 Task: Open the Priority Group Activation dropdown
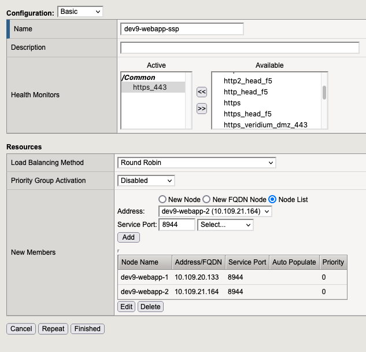click(x=146, y=181)
